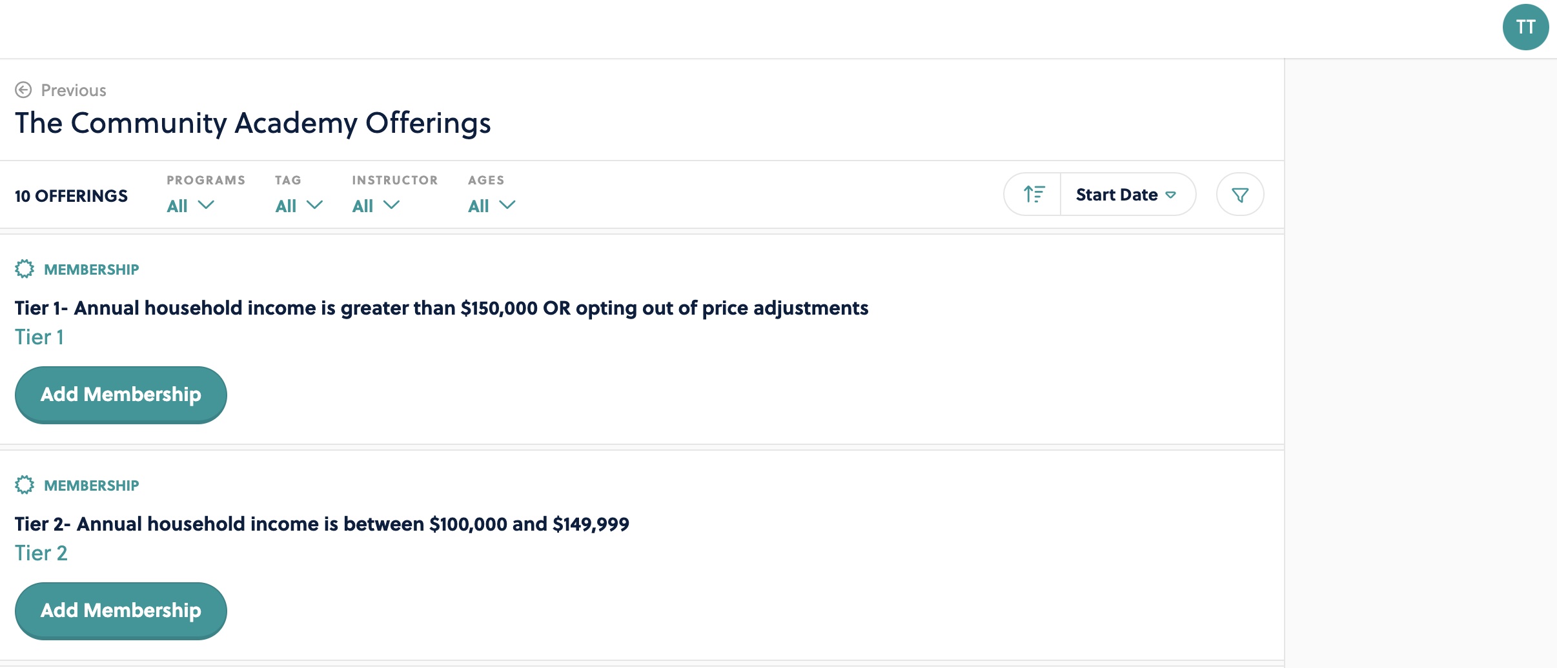The width and height of the screenshot is (1557, 668).
Task: Click the small triangle beside Start Date
Action: click(x=1170, y=195)
